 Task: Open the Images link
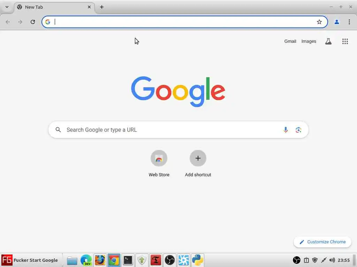tap(309, 41)
